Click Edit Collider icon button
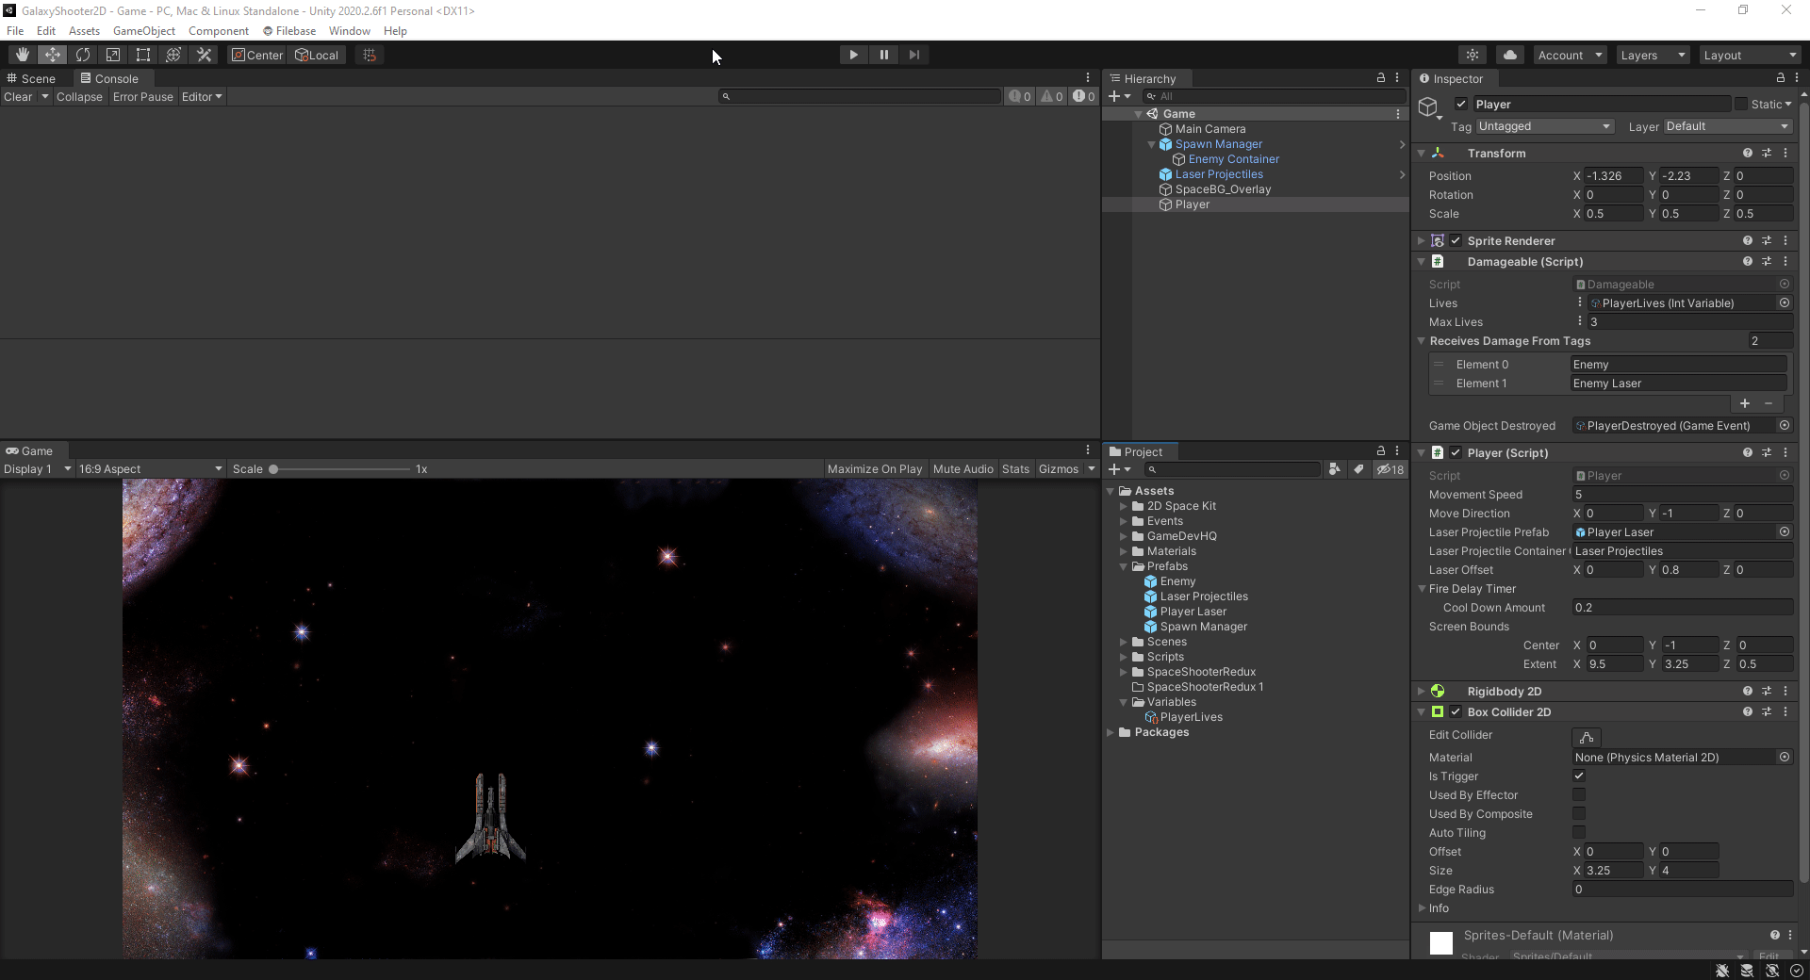This screenshot has height=980, width=1810. coord(1587,736)
